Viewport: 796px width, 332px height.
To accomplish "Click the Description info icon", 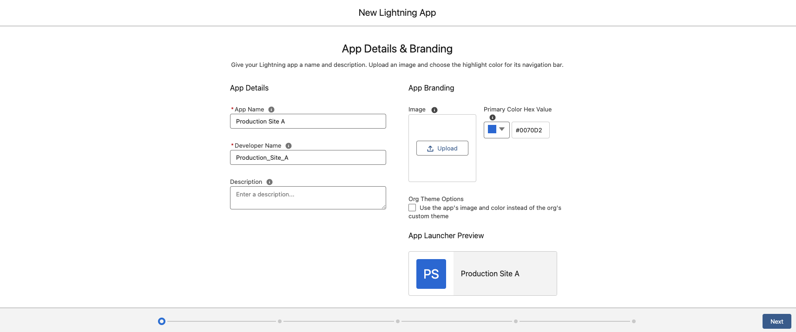I will click(270, 182).
